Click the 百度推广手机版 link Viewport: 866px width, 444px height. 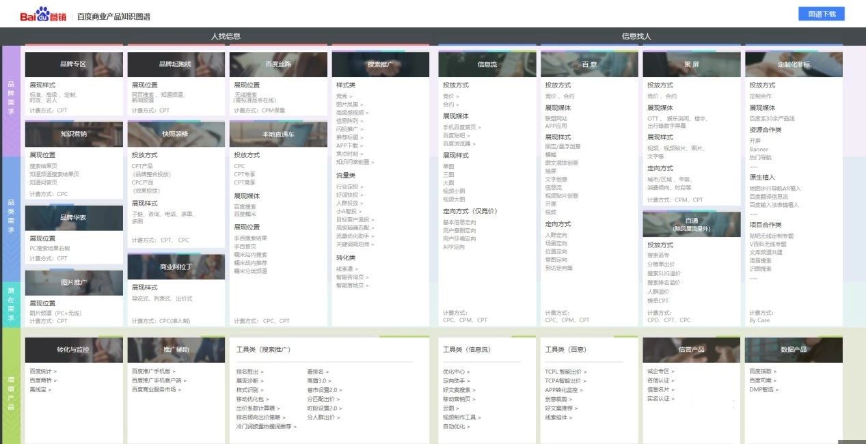(x=154, y=372)
